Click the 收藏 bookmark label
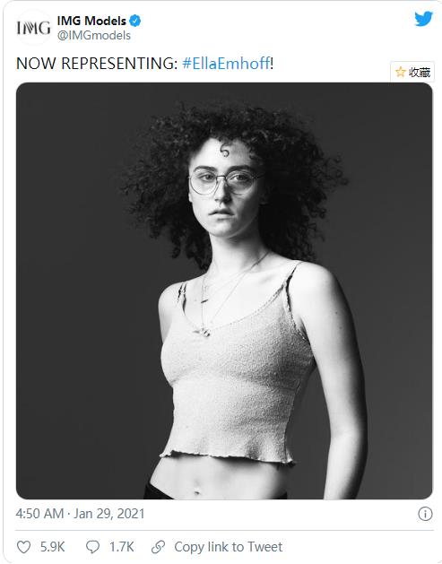Viewport: 442px width, 564px height. click(420, 73)
